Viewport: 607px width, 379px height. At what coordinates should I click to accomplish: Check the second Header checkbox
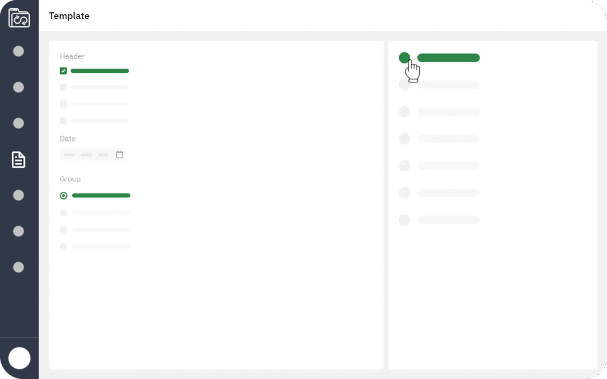pyautogui.click(x=63, y=88)
